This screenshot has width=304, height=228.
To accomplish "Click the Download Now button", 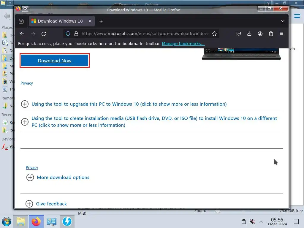I will 55,61.
